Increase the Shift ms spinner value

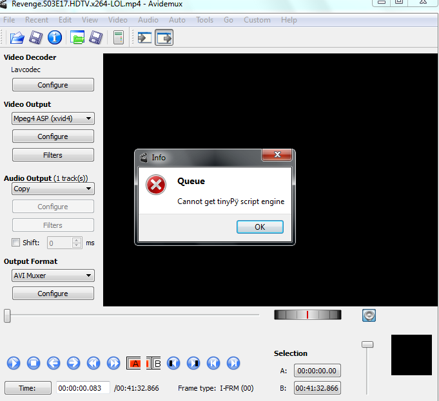pos(77,240)
